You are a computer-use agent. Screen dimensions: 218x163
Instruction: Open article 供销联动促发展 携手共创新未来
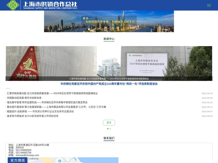pos(24,98)
